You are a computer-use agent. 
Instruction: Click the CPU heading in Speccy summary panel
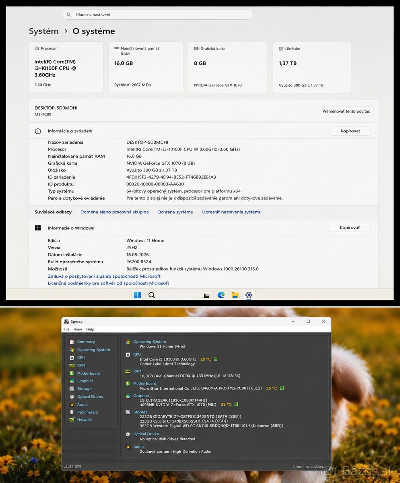click(x=137, y=354)
